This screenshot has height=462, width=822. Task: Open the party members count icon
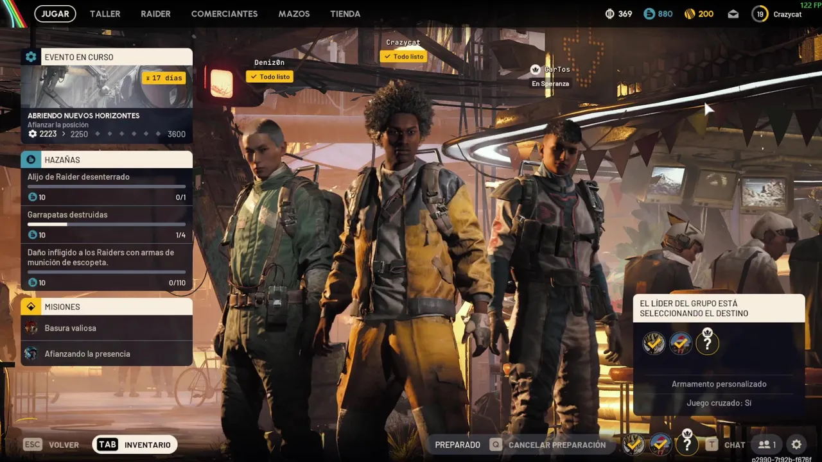(767, 445)
